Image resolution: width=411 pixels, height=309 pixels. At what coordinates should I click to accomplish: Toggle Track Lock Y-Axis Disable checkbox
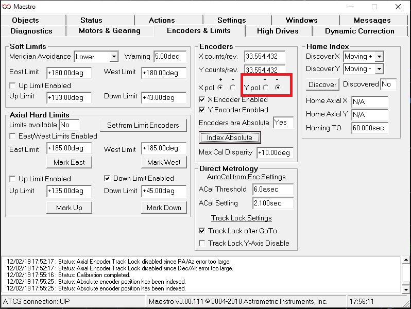[x=202, y=243]
